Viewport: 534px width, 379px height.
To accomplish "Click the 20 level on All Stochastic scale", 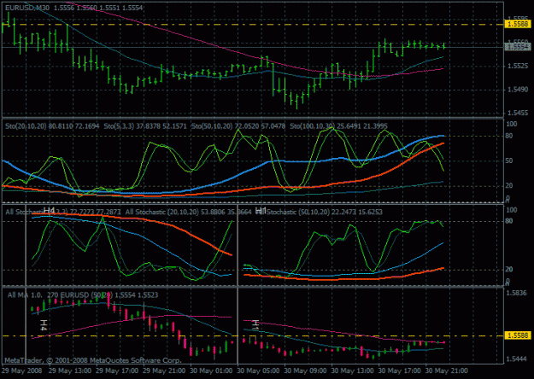I will click(509, 270).
